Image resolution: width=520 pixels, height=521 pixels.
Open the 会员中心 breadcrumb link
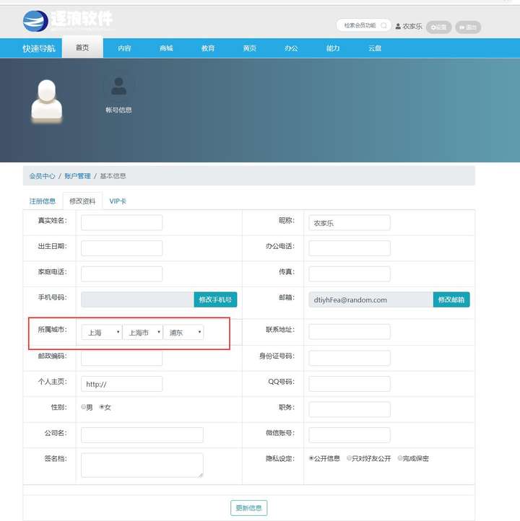point(42,176)
